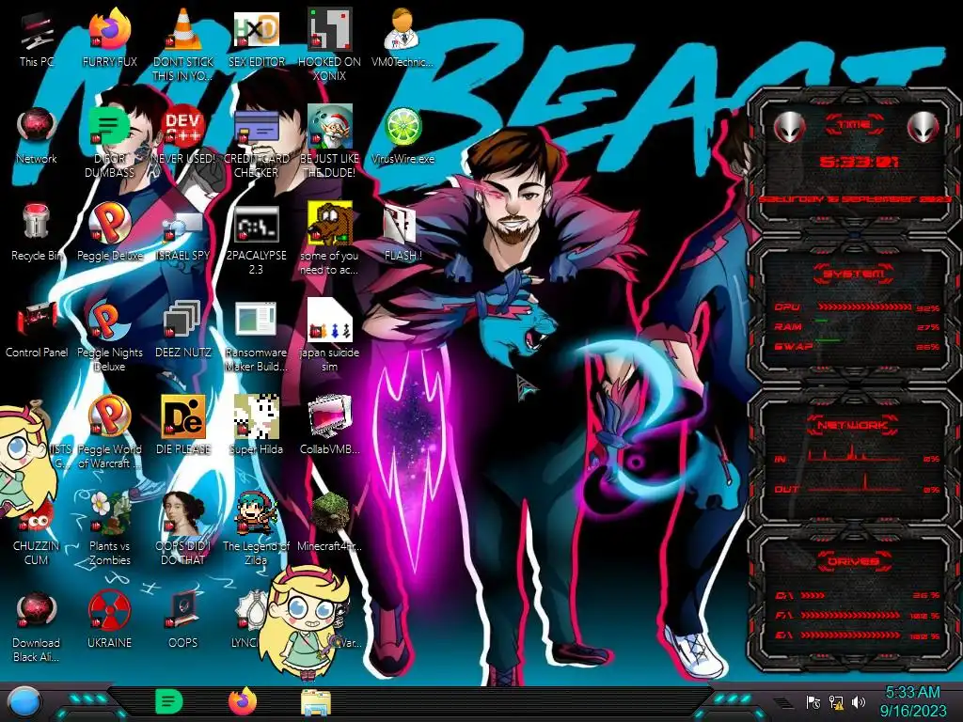This screenshot has height=722, width=963.
Task: Select the SYSTEM widget header
Action: click(852, 274)
